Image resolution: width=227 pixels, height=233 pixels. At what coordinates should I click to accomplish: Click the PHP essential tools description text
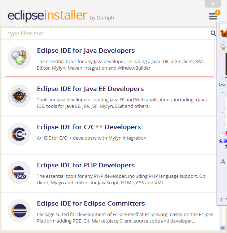[121, 179]
